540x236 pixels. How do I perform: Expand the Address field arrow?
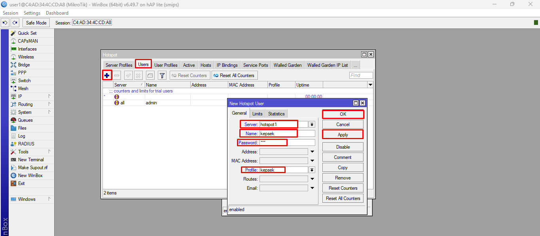312,152
